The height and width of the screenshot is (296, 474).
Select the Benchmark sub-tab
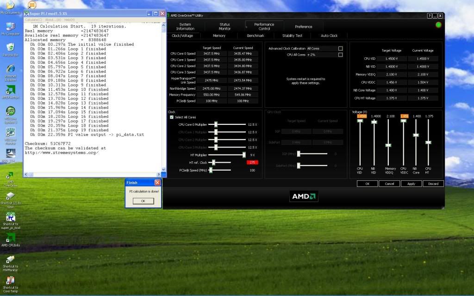coord(256,36)
